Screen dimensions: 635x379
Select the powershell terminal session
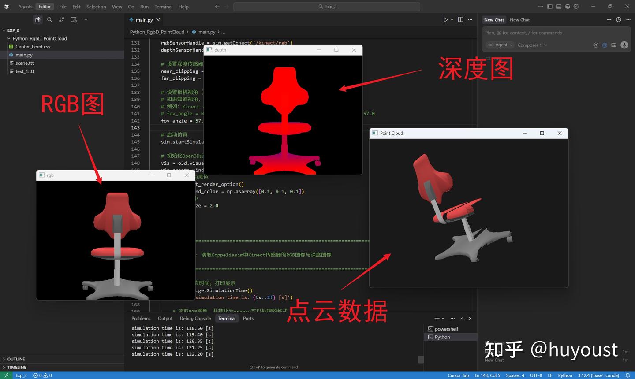(x=445, y=328)
